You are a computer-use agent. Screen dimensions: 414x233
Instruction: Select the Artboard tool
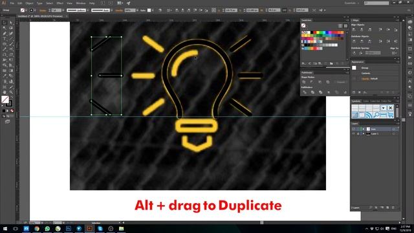pos(5,86)
